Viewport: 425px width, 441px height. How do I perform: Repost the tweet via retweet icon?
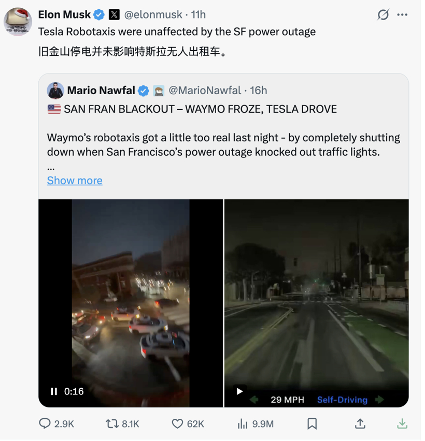112,424
